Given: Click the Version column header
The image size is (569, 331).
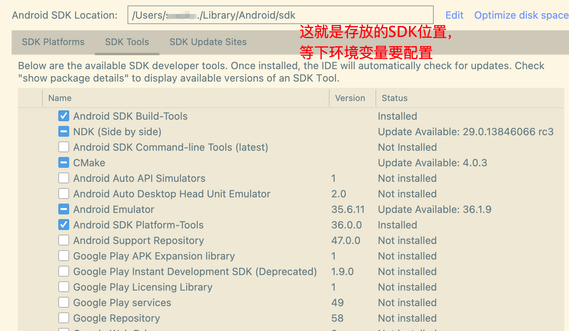Looking at the screenshot, I should (350, 98).
